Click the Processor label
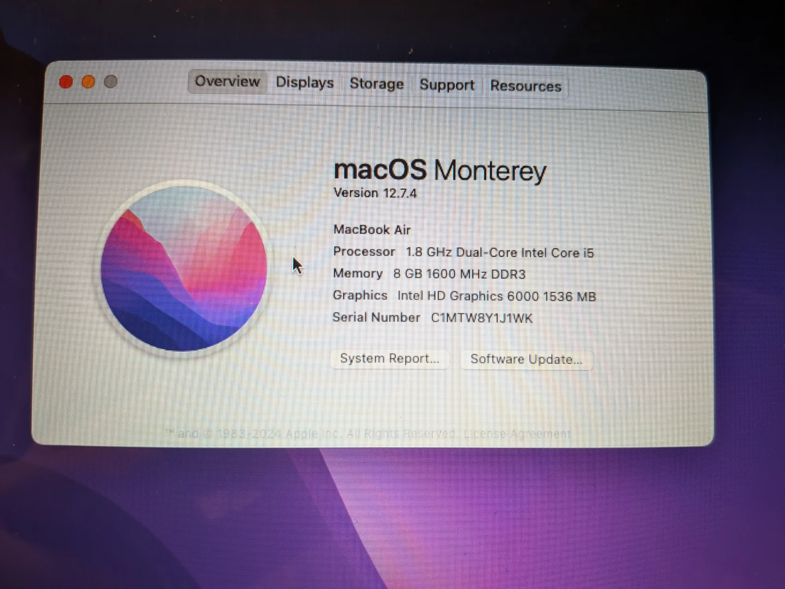The height and width of the screenshot is (589, 785). pyautogui.click(x=364, y=251)
